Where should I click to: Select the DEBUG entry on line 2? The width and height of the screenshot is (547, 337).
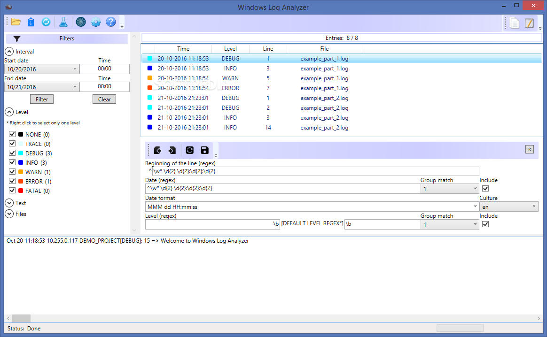[x=342, y=108]
